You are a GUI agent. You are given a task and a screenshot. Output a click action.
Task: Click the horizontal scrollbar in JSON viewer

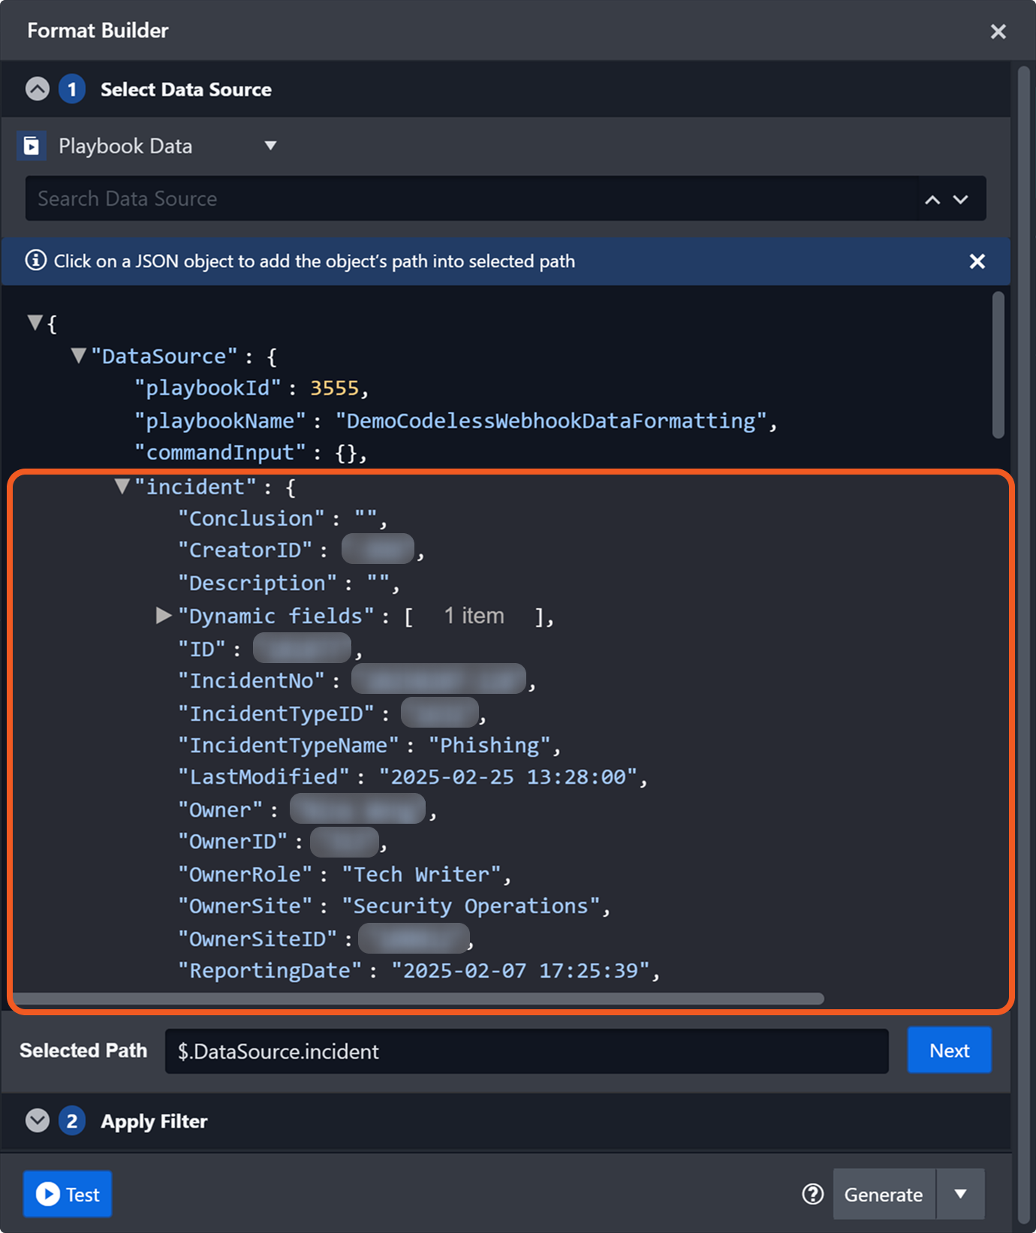419,999
